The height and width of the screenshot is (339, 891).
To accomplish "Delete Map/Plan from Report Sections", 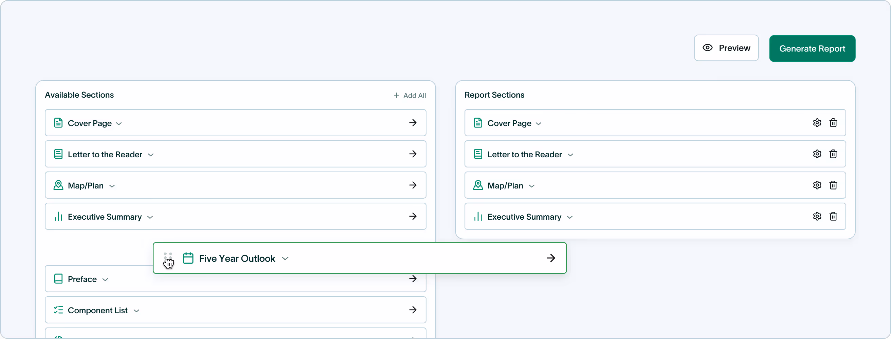I will click(833, 185).
